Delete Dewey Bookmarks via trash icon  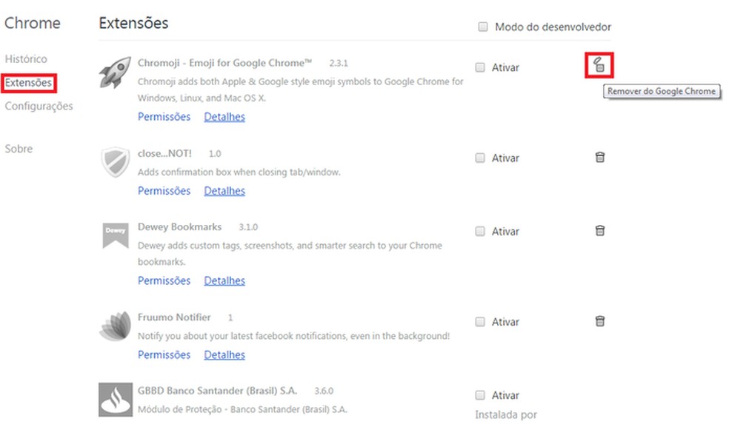(600, 231)
